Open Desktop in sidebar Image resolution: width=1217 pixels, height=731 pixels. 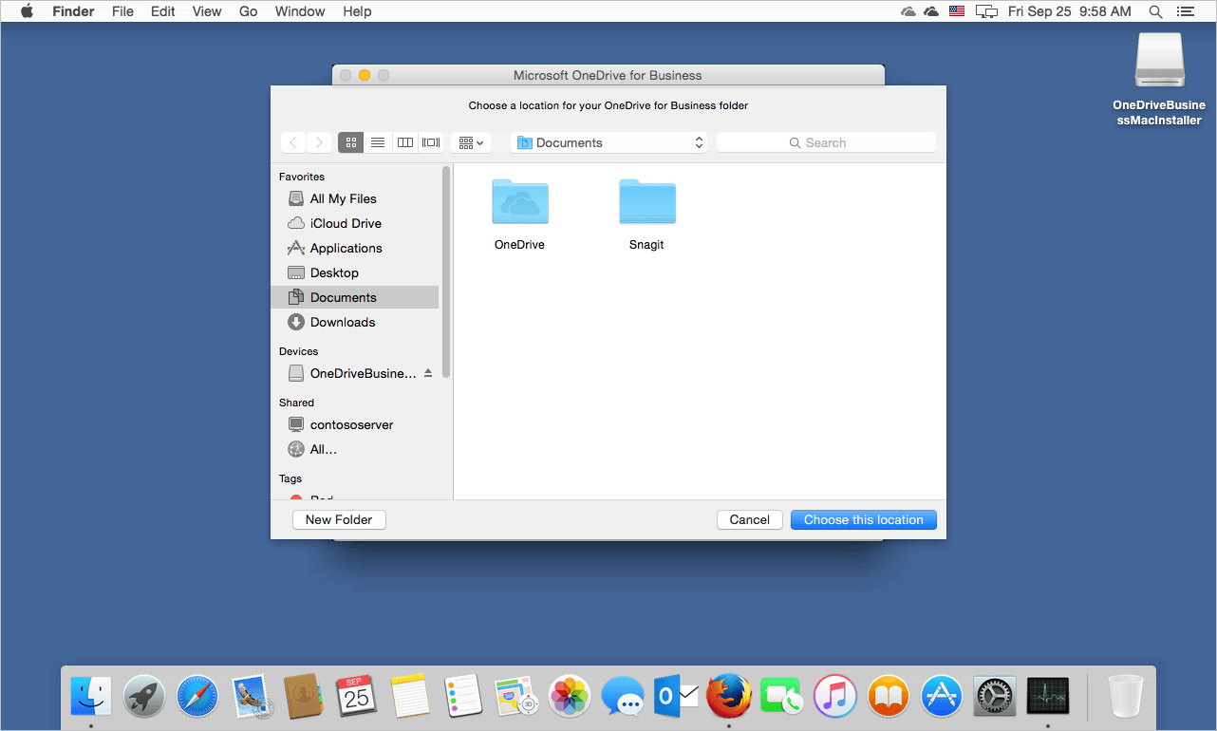(354, 272)
